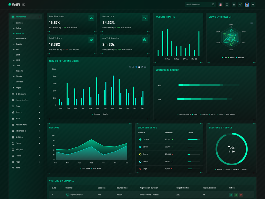Select the chart pan hand tool
The height and width of the screenshot is (199, 265).
pyautogui.click(x=139, y=67)
